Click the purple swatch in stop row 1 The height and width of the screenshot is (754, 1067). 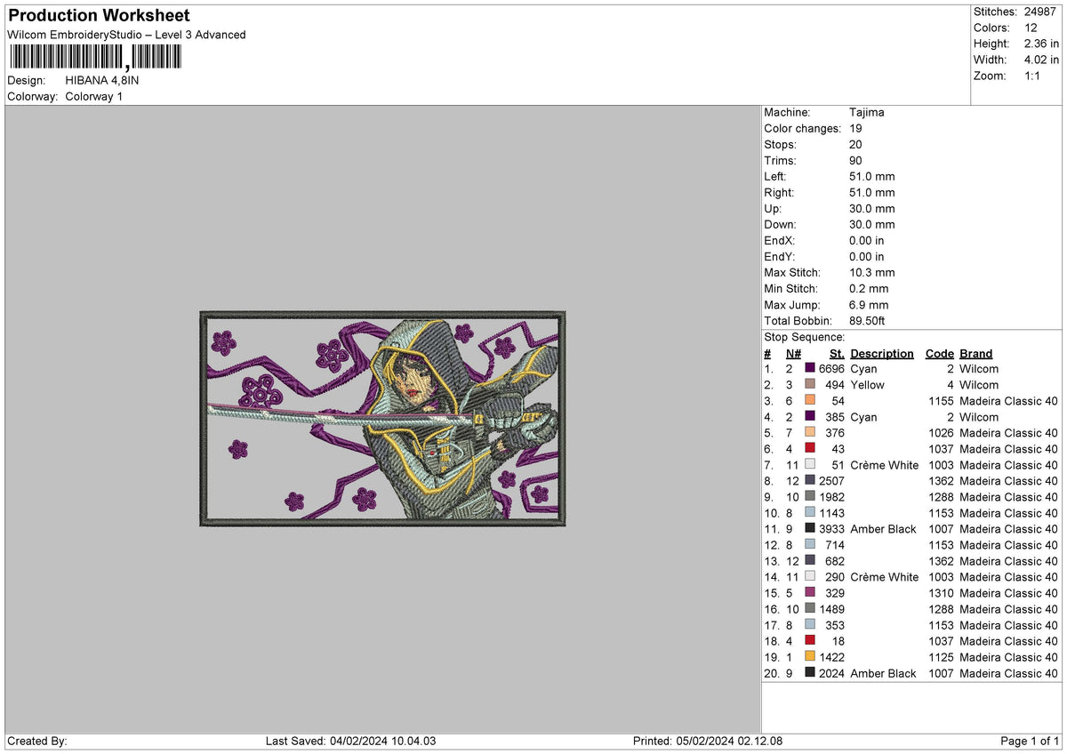coord(810,369)
